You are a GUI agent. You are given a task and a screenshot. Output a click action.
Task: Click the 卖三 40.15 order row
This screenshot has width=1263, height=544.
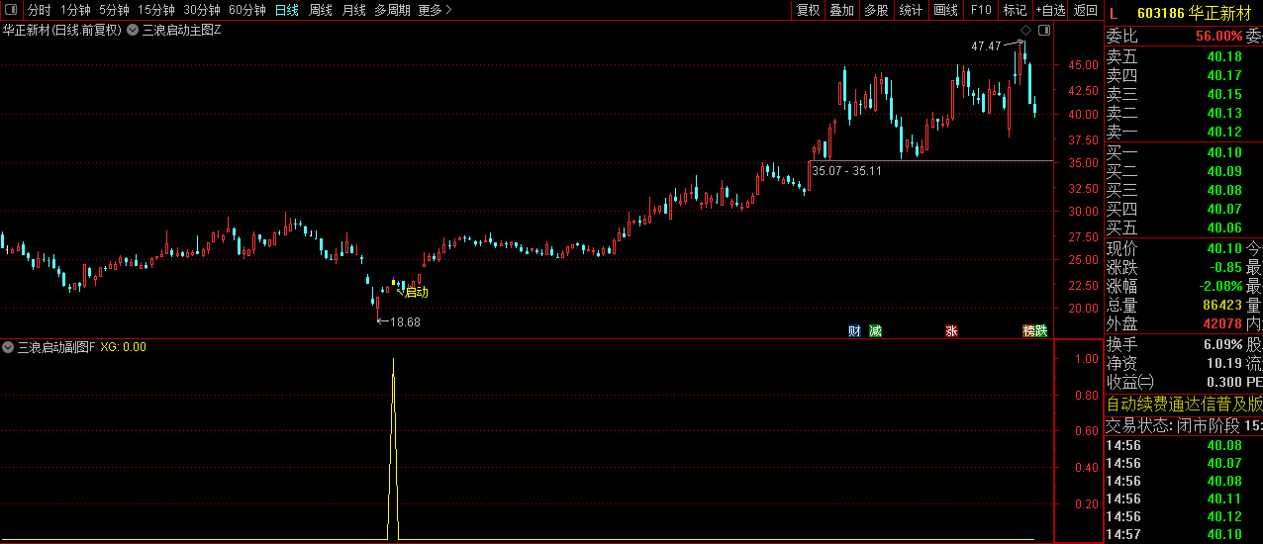click(x=1183, y=94)
